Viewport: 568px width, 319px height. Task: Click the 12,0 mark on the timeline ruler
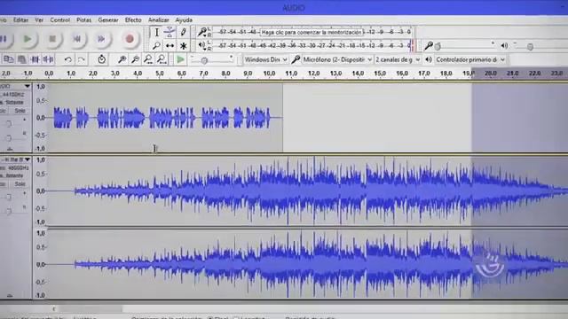pyautogui.click(x=313, y=74)
